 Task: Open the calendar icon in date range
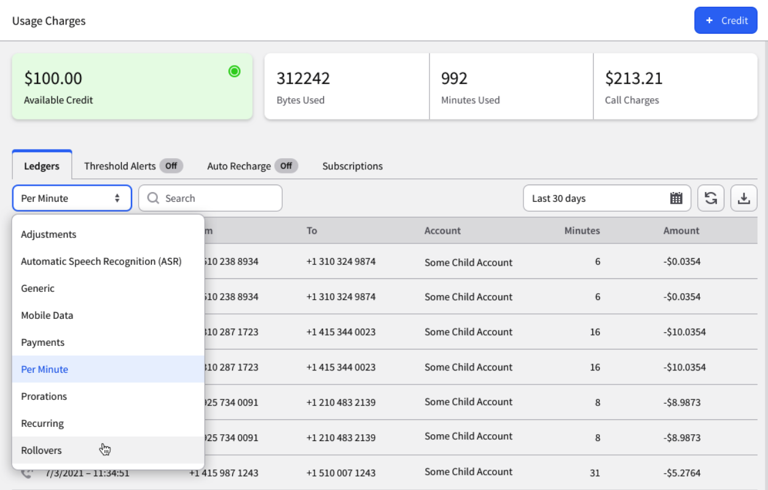676,198
